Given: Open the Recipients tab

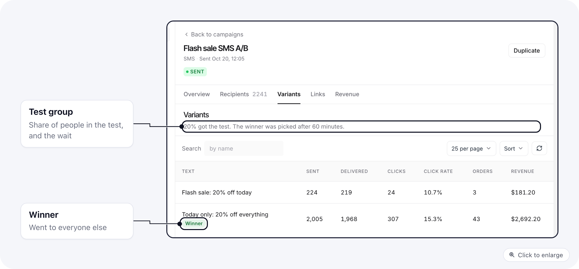Looking at the screenshot, I should click(243, 94).
